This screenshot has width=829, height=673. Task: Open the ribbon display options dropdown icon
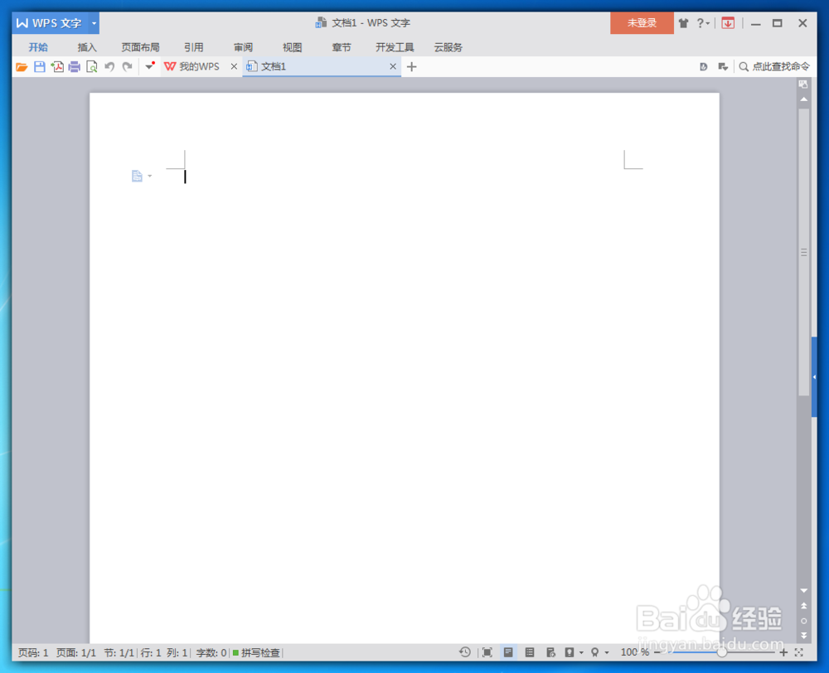pos(723,66)
